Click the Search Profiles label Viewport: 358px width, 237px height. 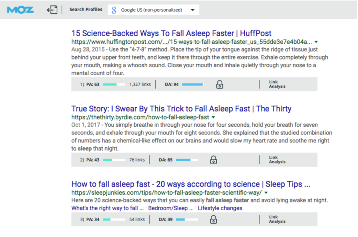point(86,9)
